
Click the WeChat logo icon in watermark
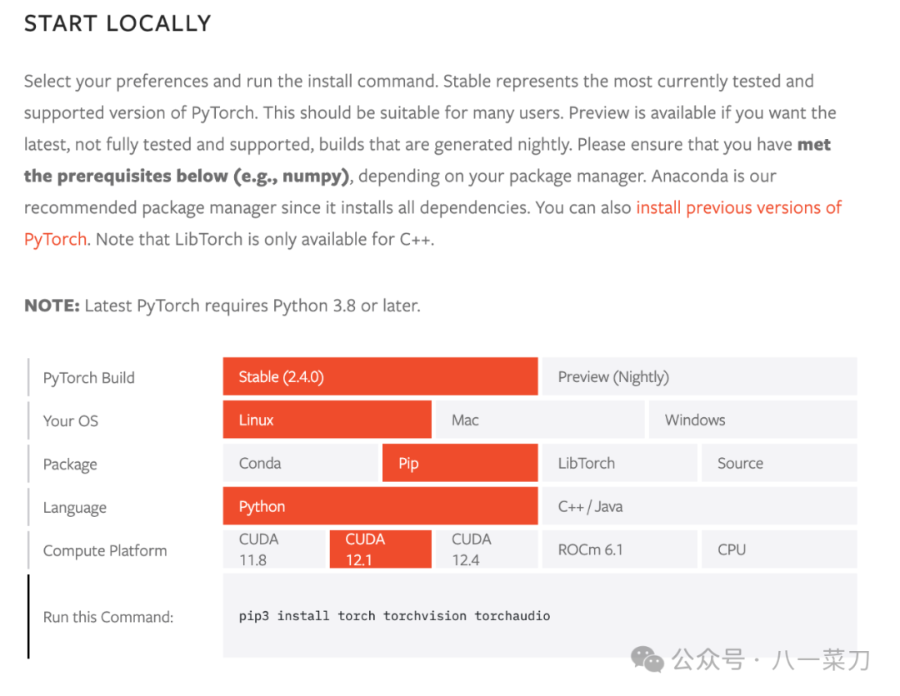pos(647,659)
